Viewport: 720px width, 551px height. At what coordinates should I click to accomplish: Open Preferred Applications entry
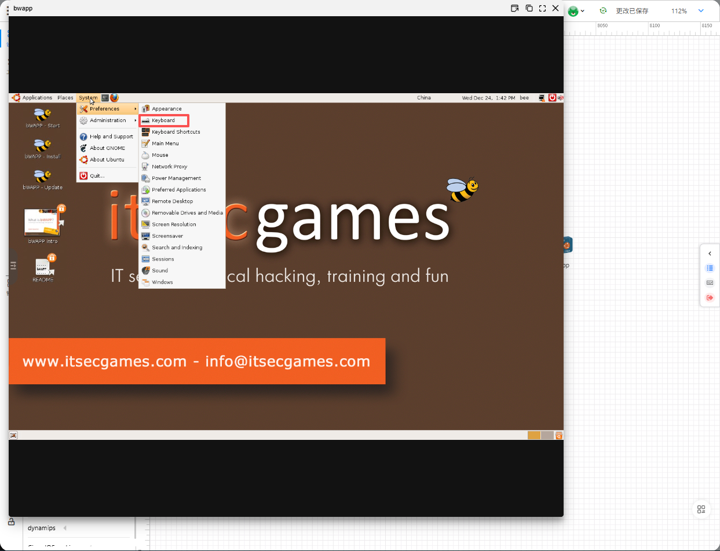pos(181,190)
